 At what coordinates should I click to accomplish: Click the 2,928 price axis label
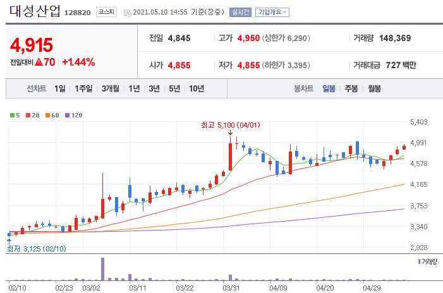click(419, 248)
